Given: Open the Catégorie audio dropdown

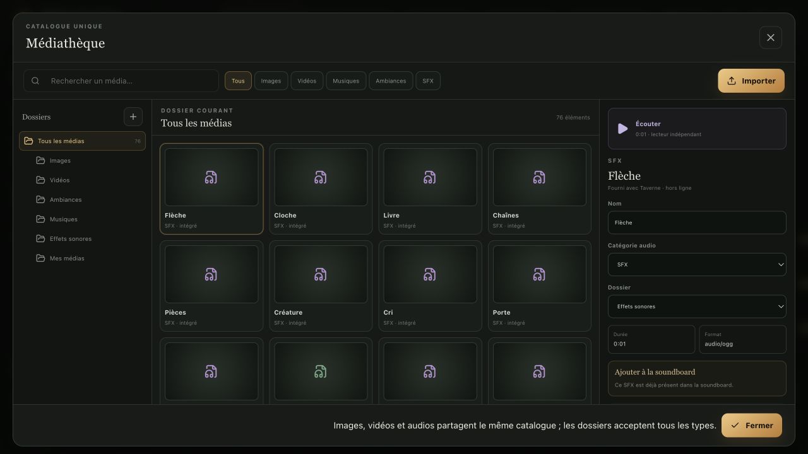Looking at the screenshot, I should point(697,265).
